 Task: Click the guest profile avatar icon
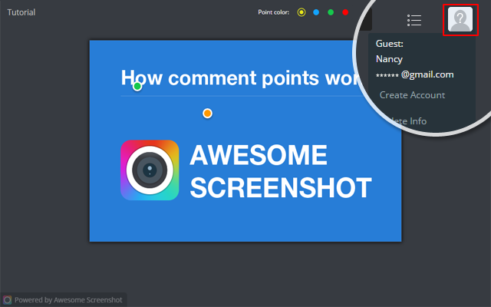tap(460, 19)
